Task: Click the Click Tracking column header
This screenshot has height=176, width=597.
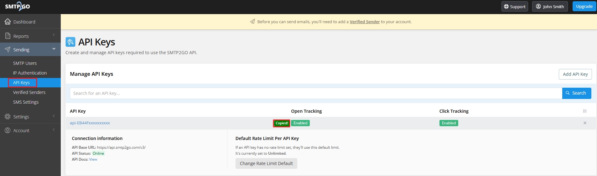Action: (x=454, y=111)
